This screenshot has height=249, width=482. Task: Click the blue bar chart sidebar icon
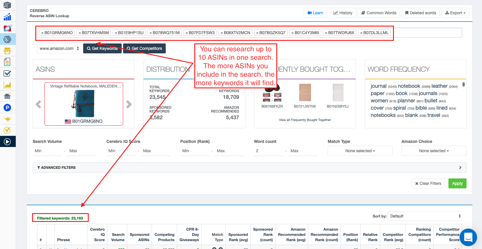(x=7, y=17)
